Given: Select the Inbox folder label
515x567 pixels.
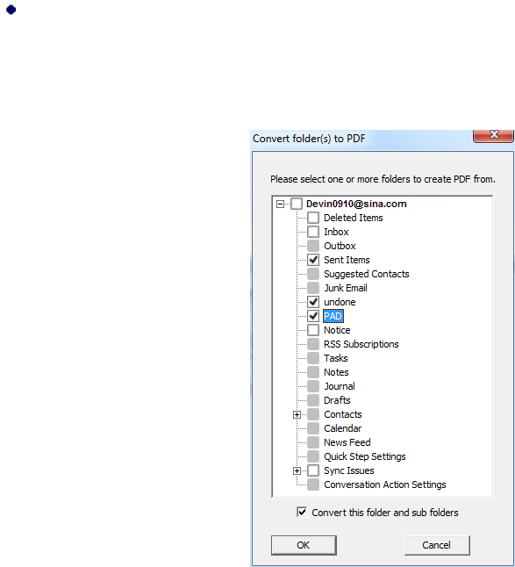Looking at the screenshot, I should (336, 232).
